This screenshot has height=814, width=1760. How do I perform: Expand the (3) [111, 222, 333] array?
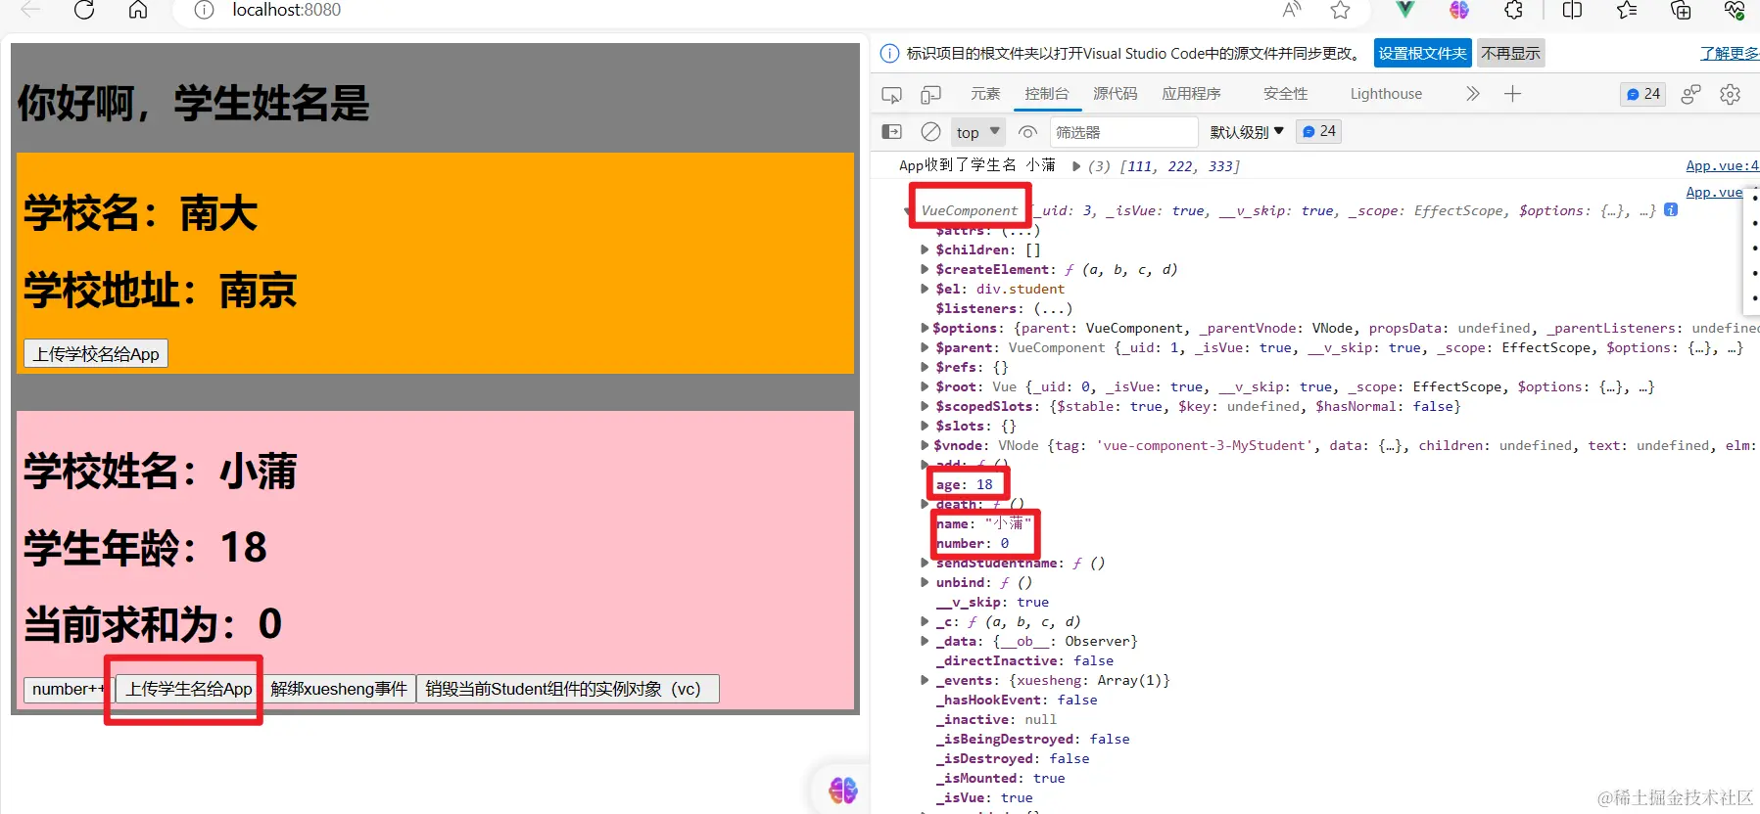tap(1076, 166)
